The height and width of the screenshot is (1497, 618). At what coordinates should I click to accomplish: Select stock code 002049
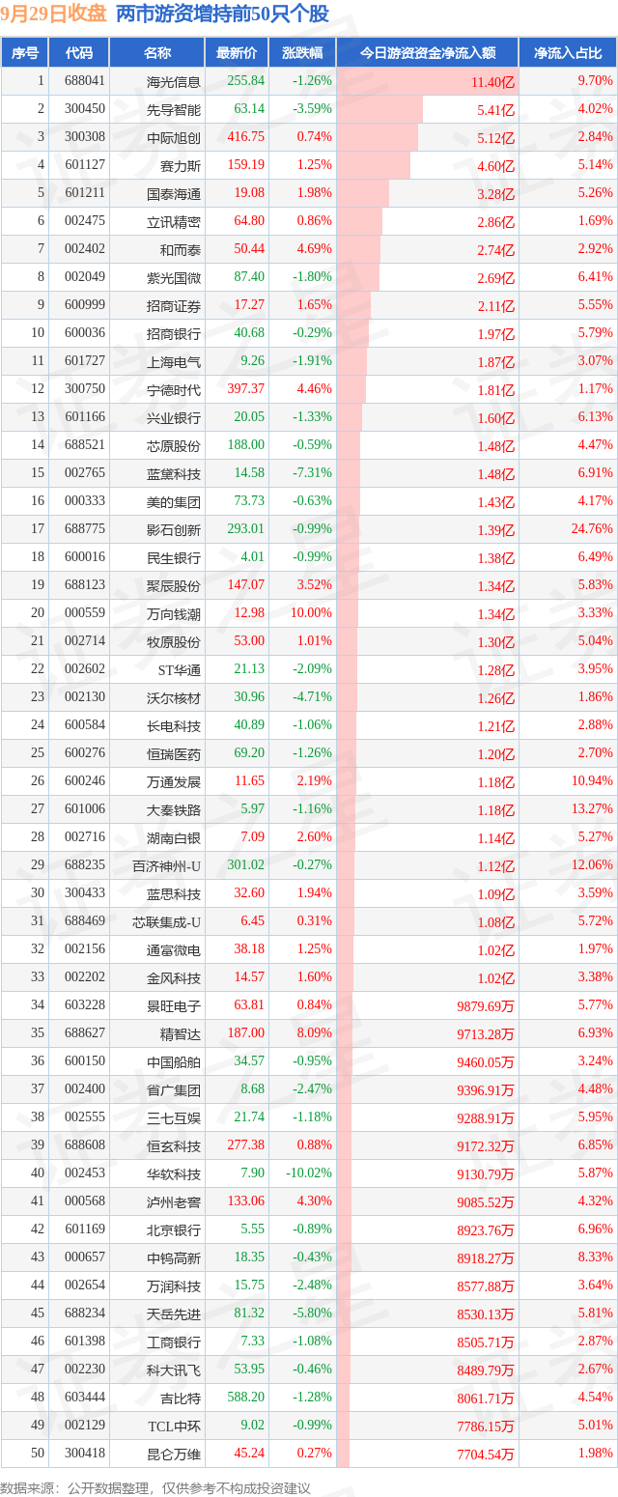click(85, 277)
